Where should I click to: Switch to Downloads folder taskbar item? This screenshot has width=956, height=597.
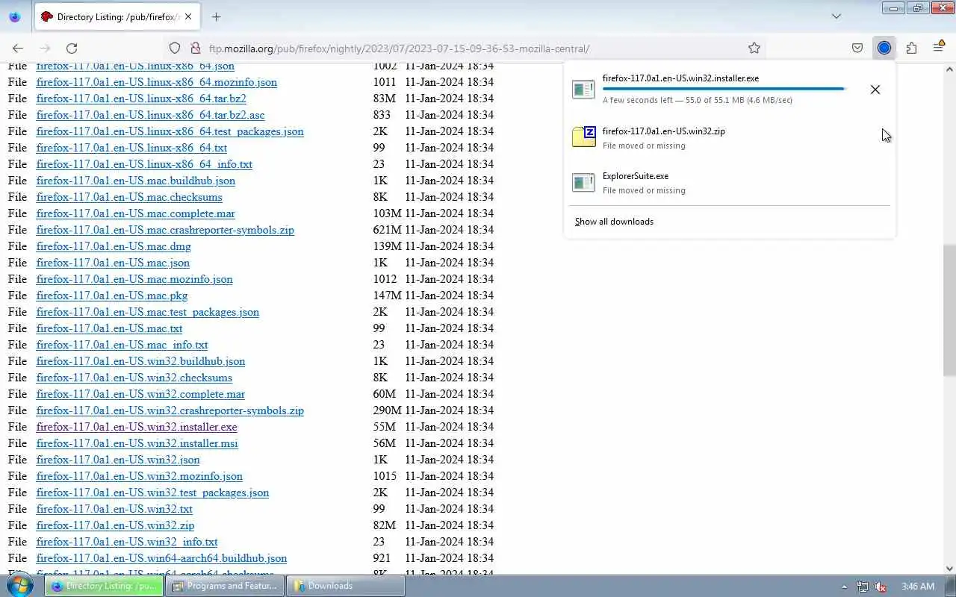click(346, 586)
